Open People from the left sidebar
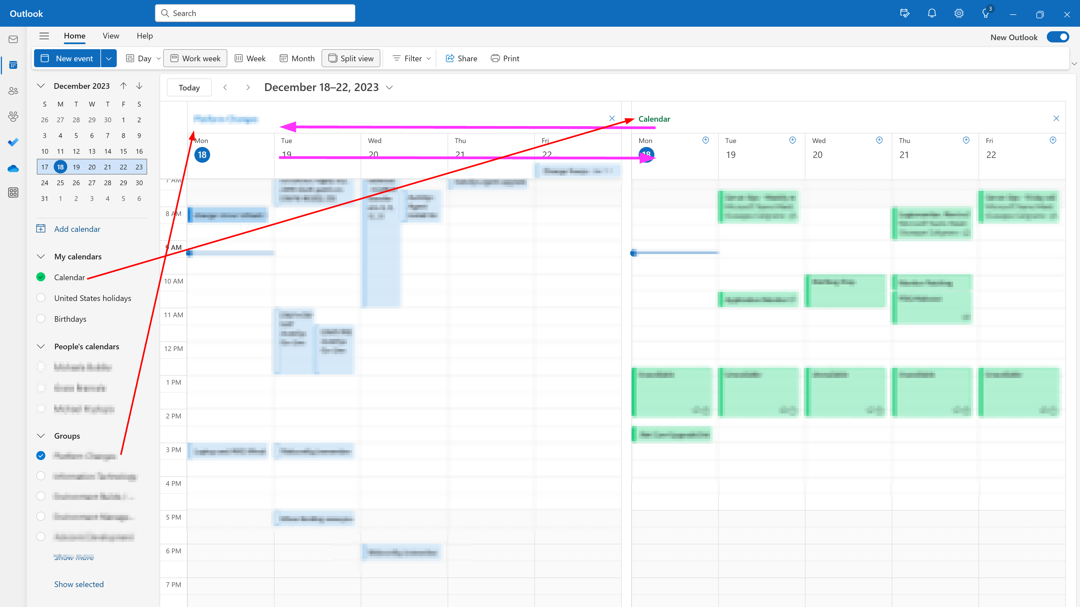Viewport: 1080px width, 607px height. (13, 91)
